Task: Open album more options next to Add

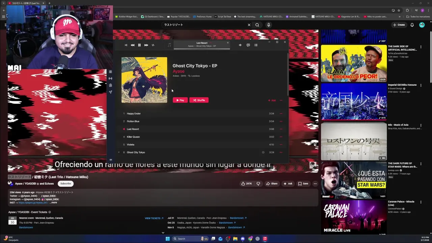Action: 281,100
